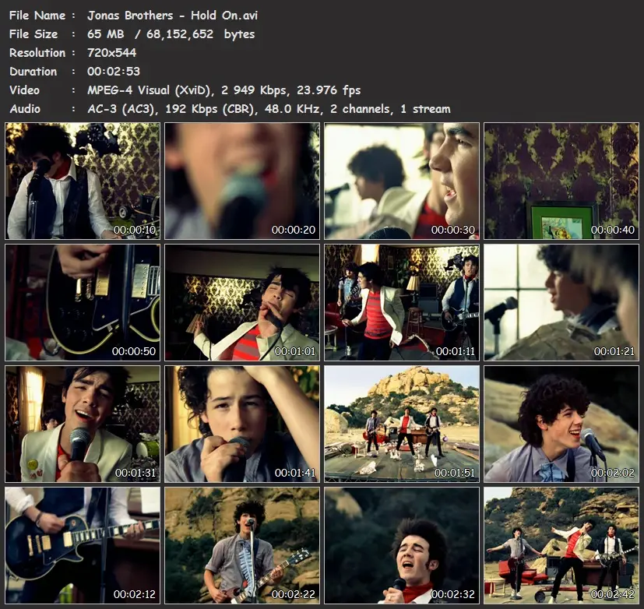The image size is (644, 609).
Task: Select the outdoor stage frame at 00:01:51
Action: click(402, 424)
